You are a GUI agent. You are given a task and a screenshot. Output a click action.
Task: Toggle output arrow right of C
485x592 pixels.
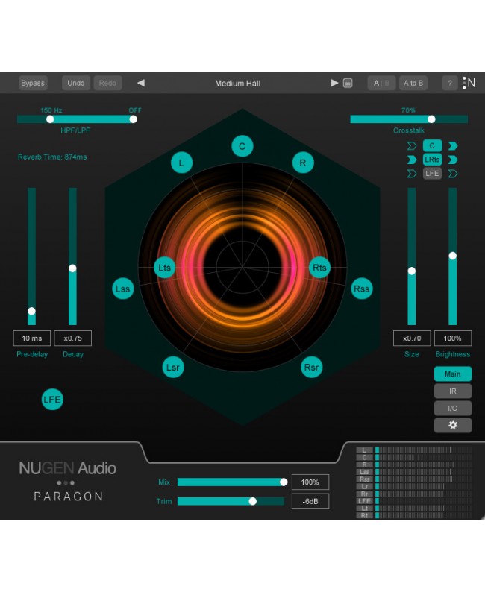click(453, 145)
